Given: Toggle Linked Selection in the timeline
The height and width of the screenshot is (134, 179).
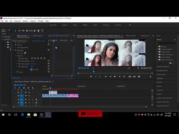Looking at the screenshot, I should tap(24, 88).
